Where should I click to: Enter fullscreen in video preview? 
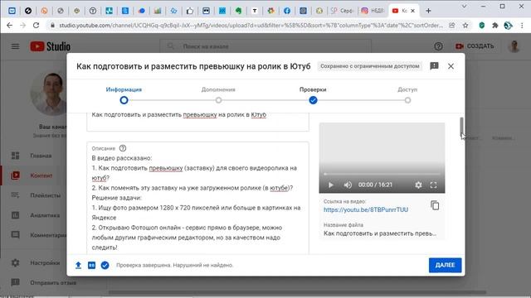click(433, 185)
